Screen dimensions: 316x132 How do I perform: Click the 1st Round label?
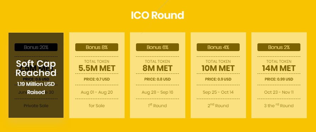point(157,105)
